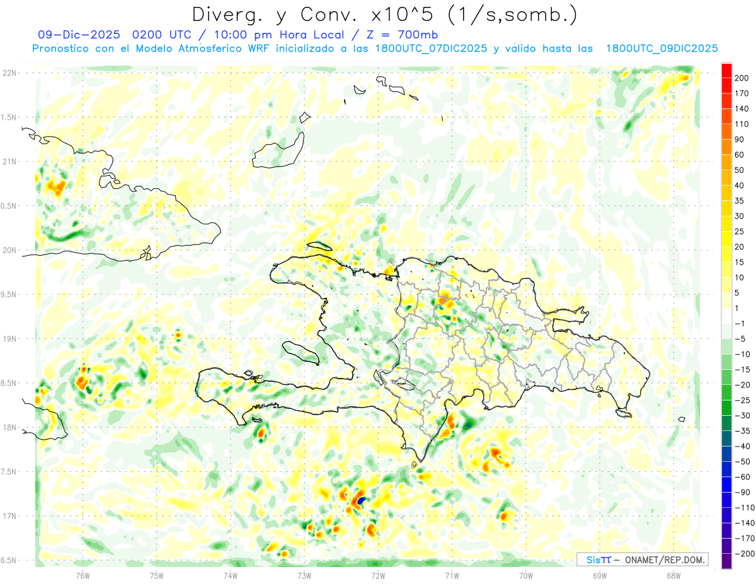The width and height of the screenshot is (756, 584).
Task: Click the 73W longitude label
Action: click(x=304, y=575)
